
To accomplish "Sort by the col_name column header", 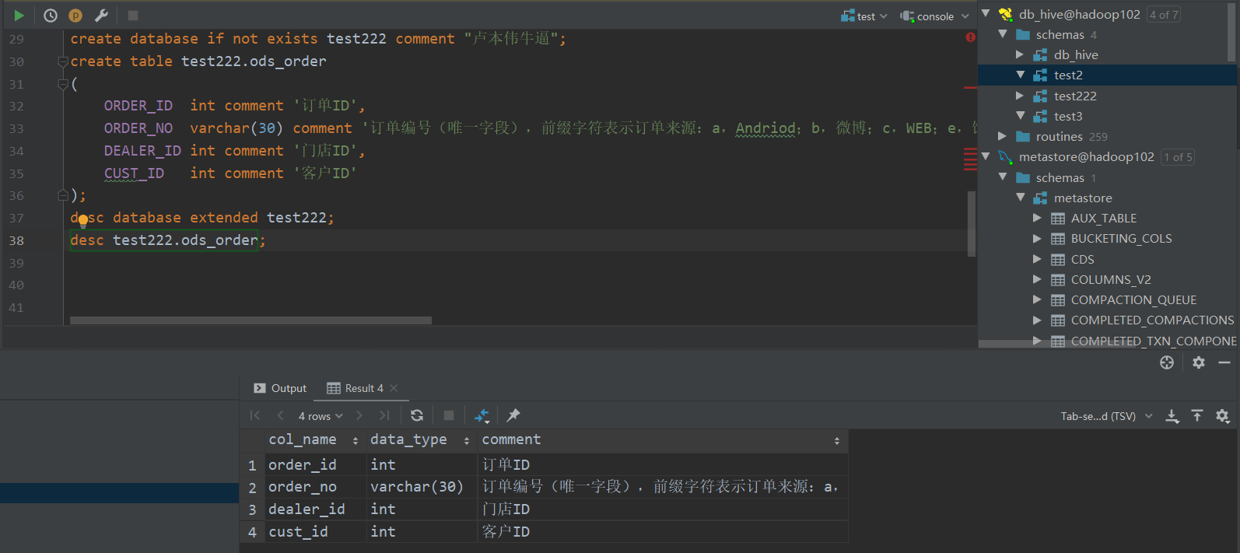I will pos(314,440).
